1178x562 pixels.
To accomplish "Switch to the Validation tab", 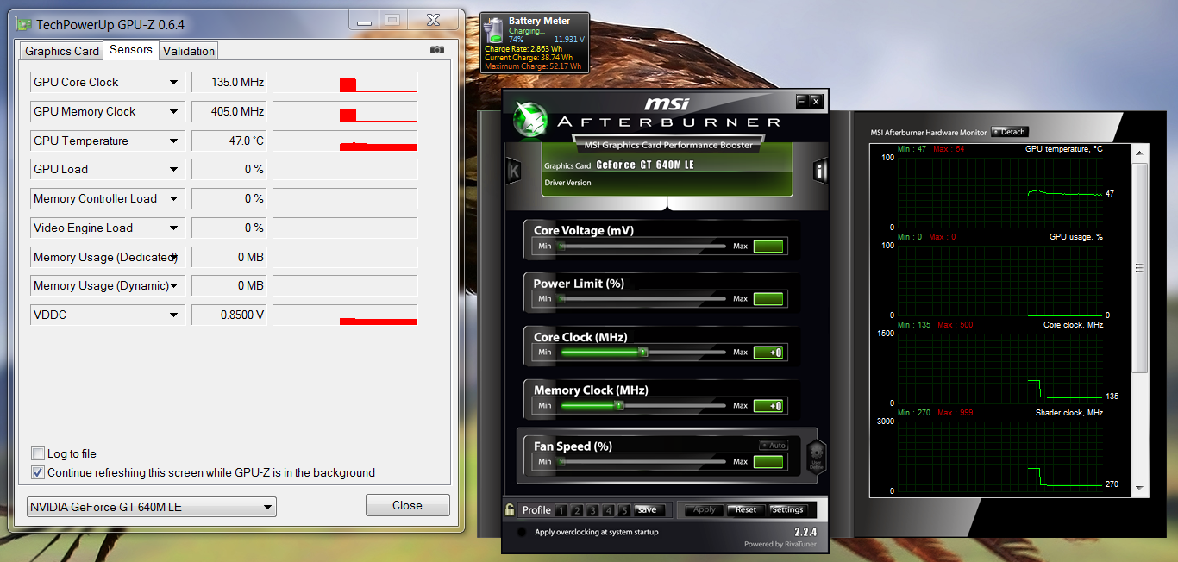I will (x=189, y=51).
